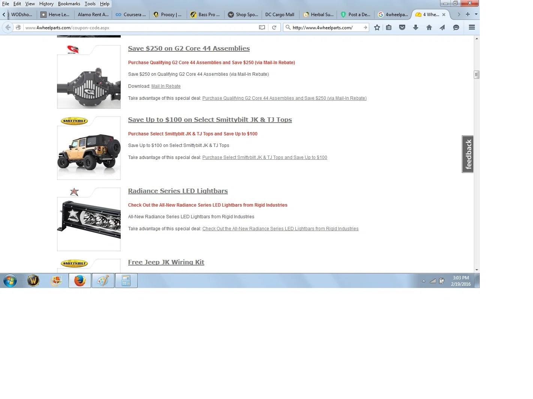
Task: Bookmark this page with star icon
Action: (377, 27)
